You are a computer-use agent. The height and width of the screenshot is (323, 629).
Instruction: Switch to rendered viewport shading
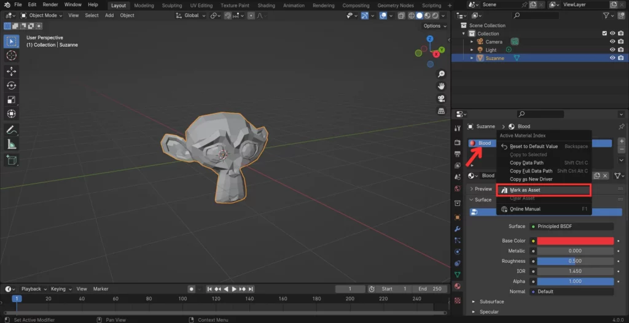436,15
